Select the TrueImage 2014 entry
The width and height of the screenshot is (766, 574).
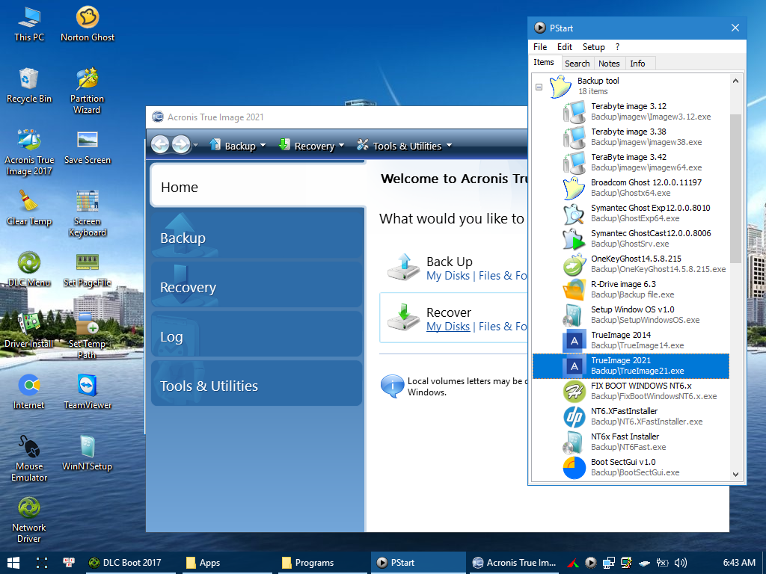click(631, 340)
